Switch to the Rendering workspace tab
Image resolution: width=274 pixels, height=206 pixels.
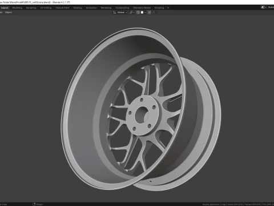coord(106,8)
